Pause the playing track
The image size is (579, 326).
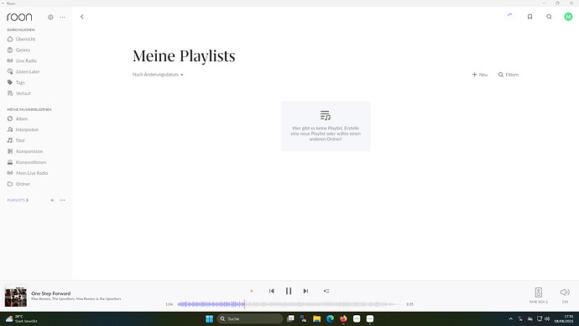(x=289, y=292)
